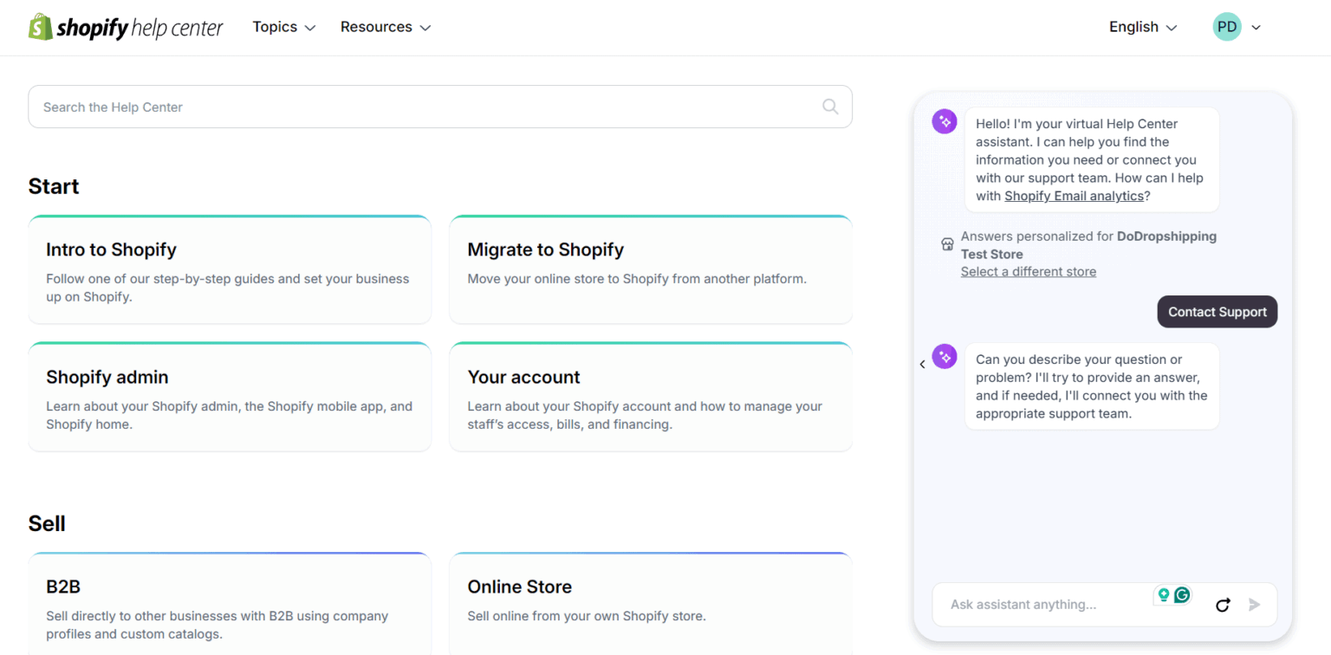This screenshot has height=655, width=1331.
Task: Click the store icon beside 'Answers personalized'
Action: 947,244
